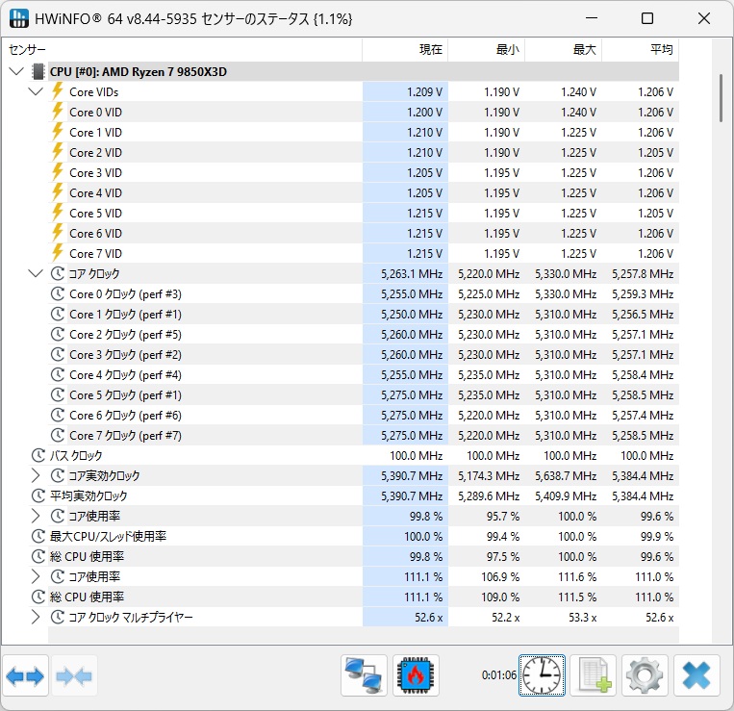Close sensors with the blue X icon

[x=696, y=676]
